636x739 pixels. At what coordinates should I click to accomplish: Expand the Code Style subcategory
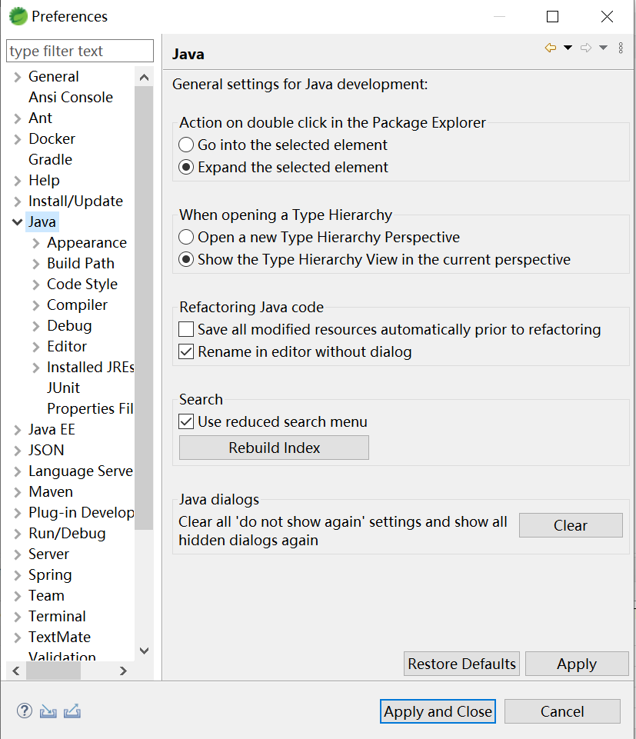click(36, 284)
